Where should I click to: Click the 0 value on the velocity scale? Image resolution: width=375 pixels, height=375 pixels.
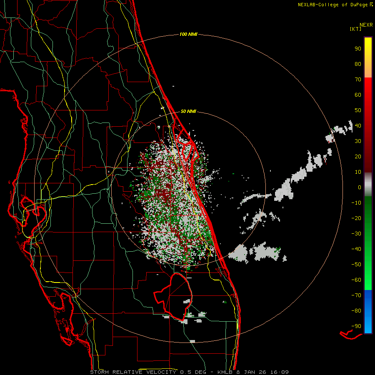click(x=360, y=187)
